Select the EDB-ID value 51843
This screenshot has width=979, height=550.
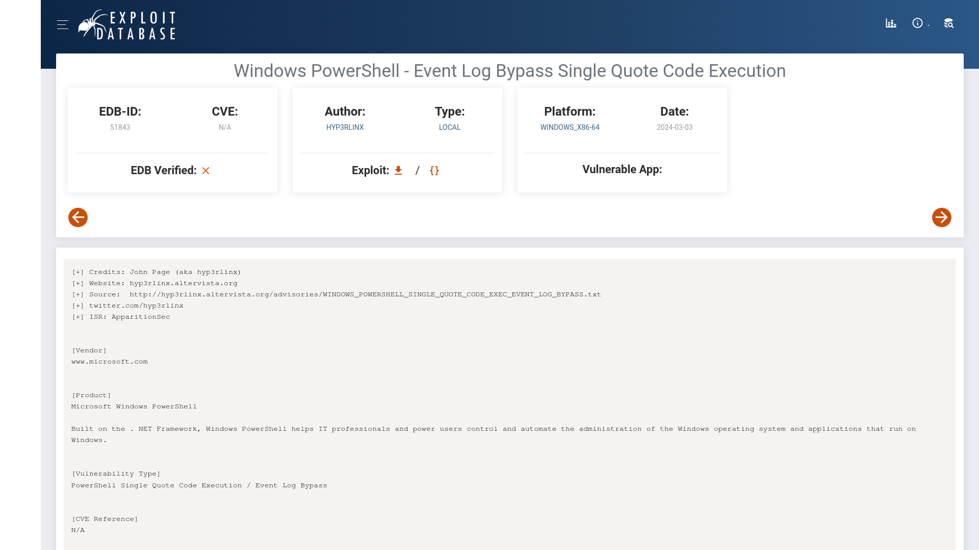pos(120,127)
